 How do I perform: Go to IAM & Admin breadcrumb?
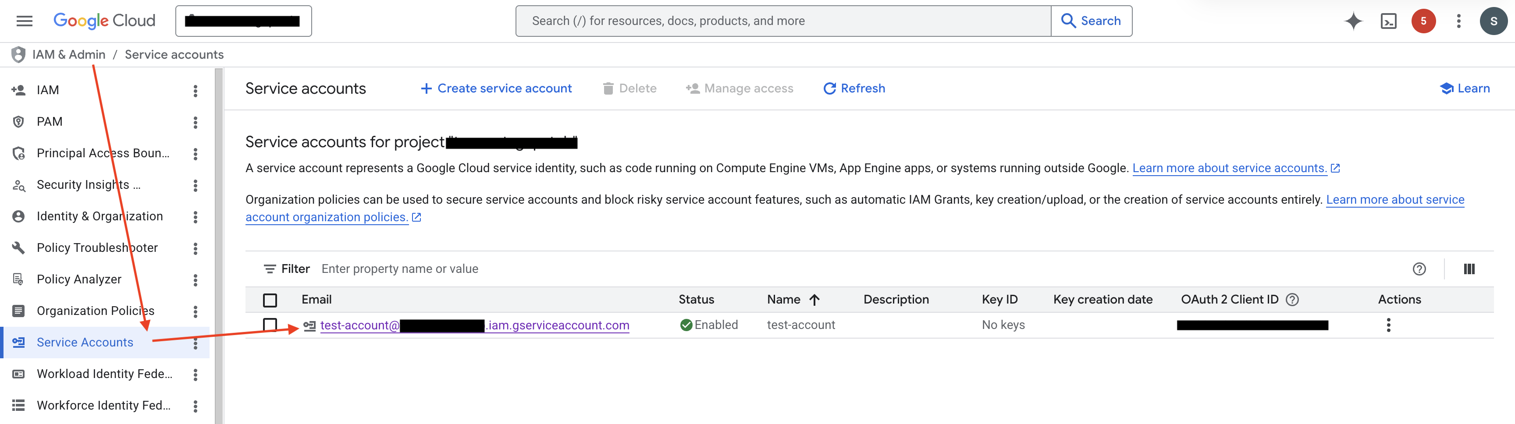tap(69, 55)
